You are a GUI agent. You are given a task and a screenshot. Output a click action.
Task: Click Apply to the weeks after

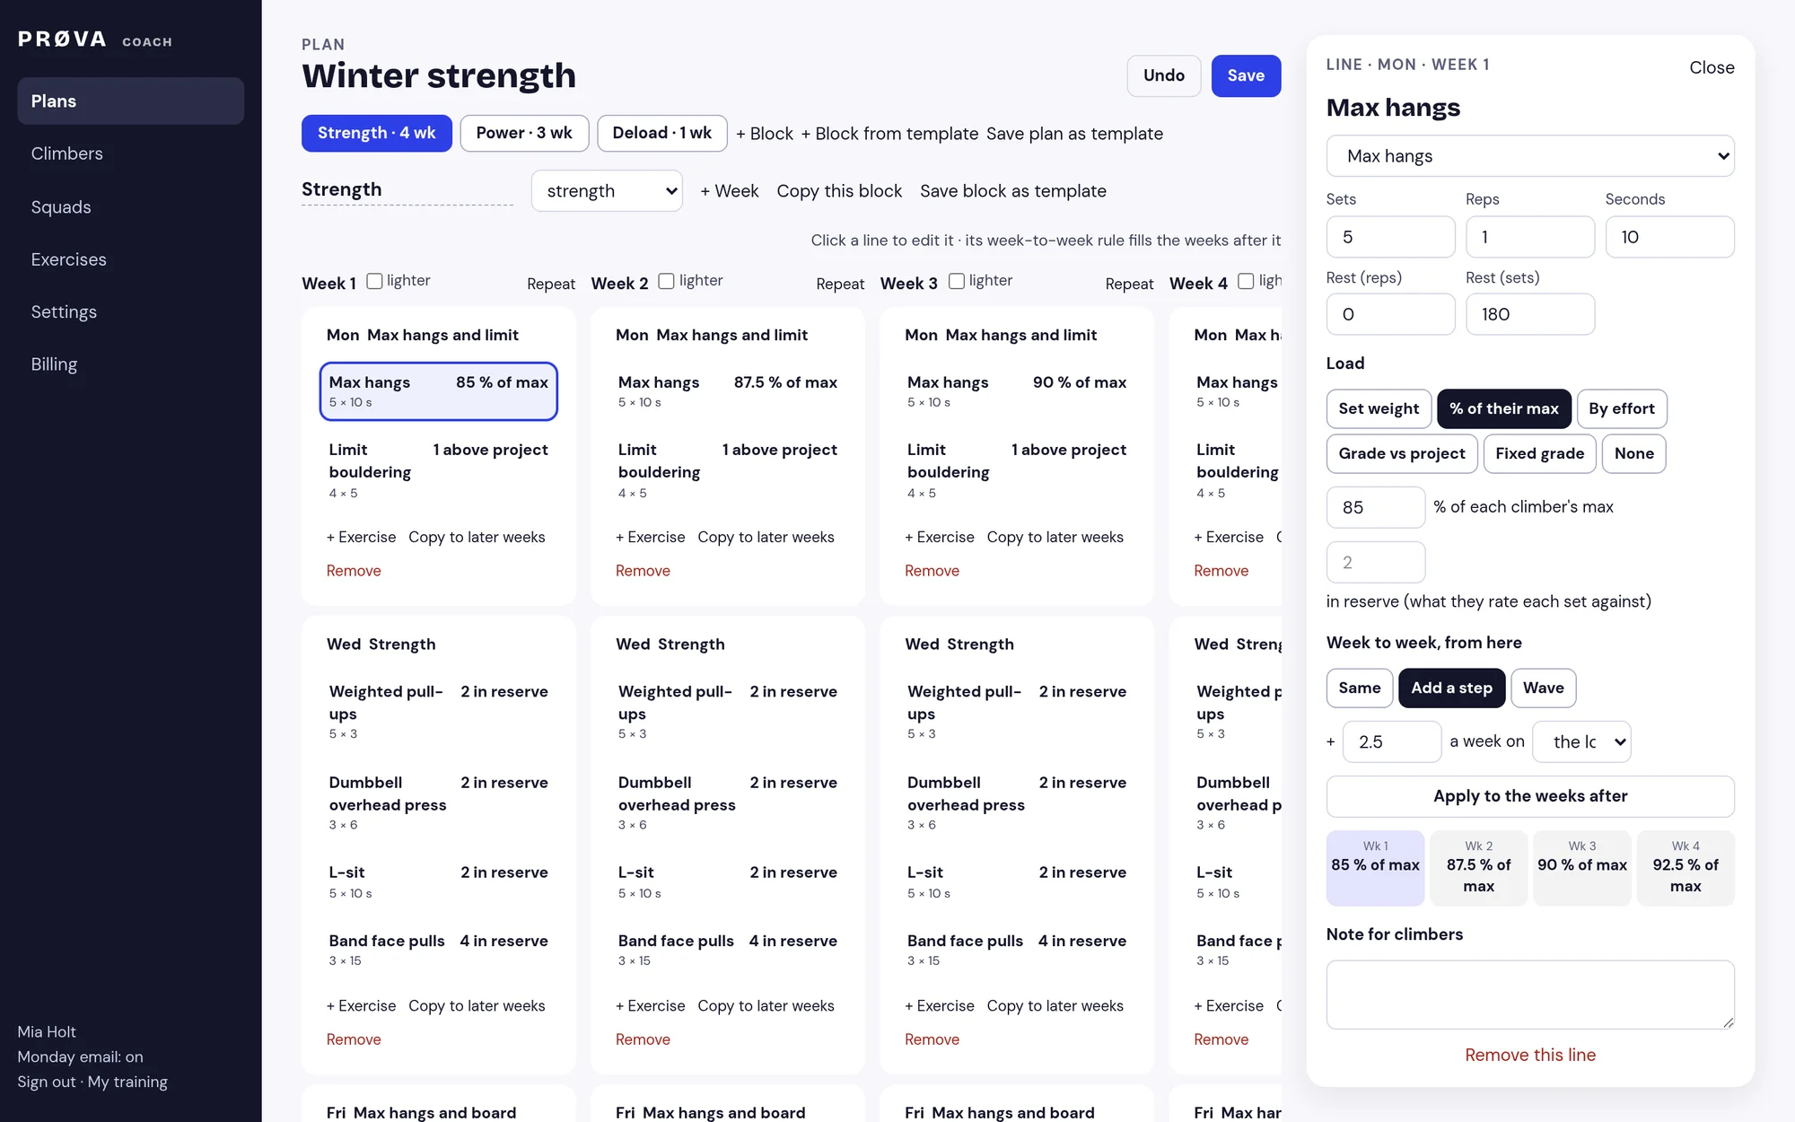click(1529, 796)
